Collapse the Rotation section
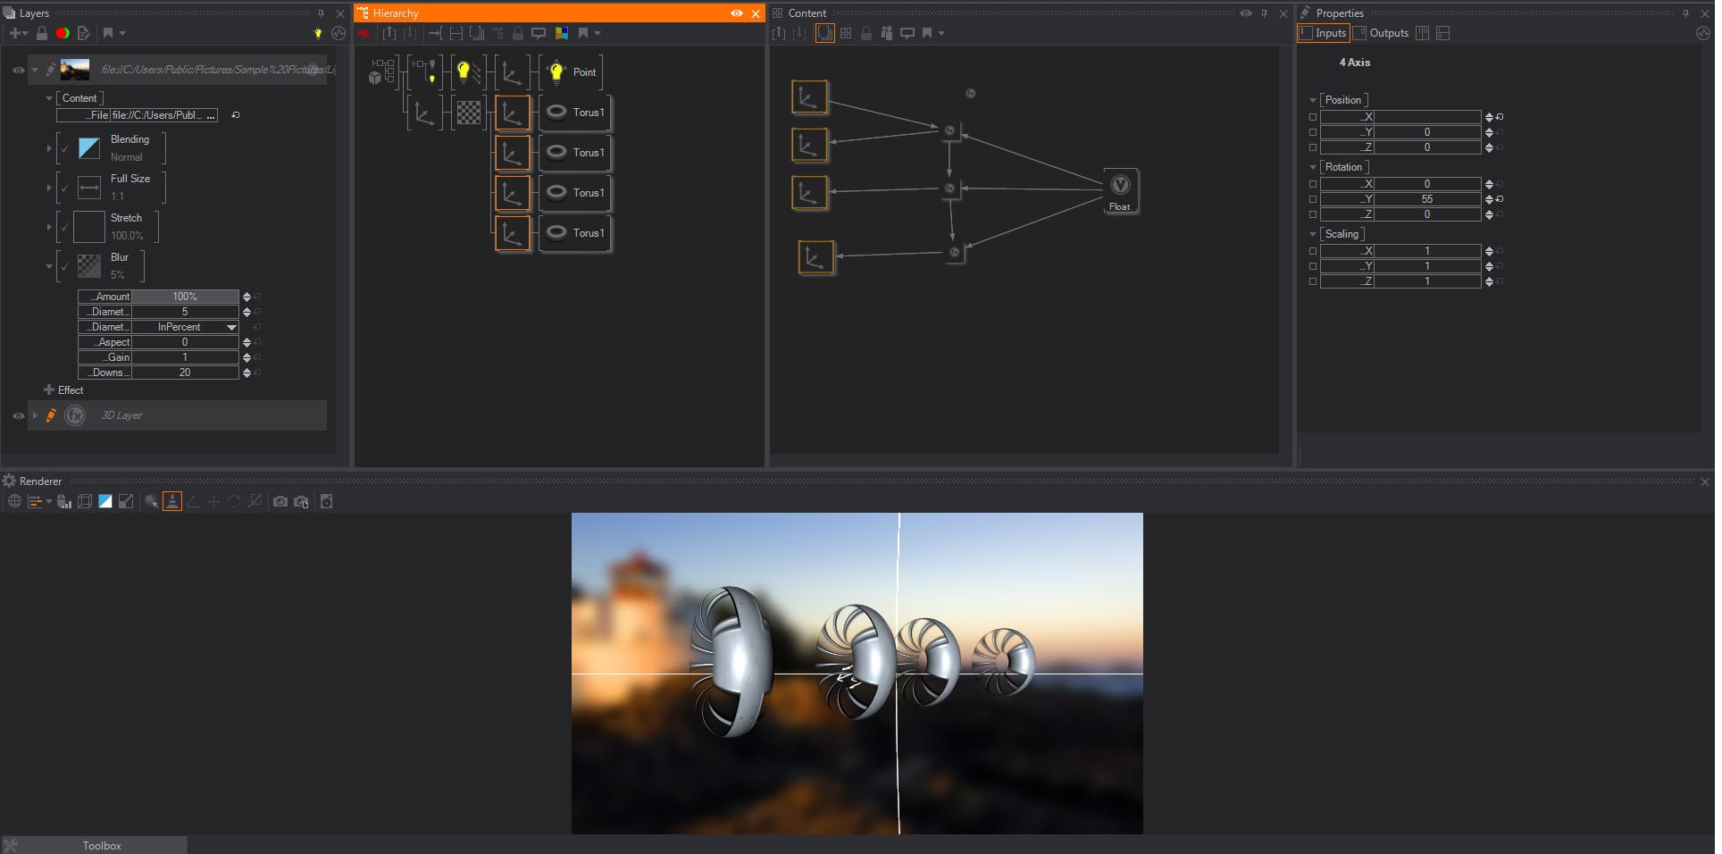Image resolution: width=1722 pixels, height=854 pixels. [1313, 167]
